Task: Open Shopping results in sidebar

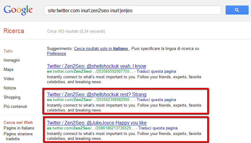Action: pyautogui.click(x=12, y=97)
